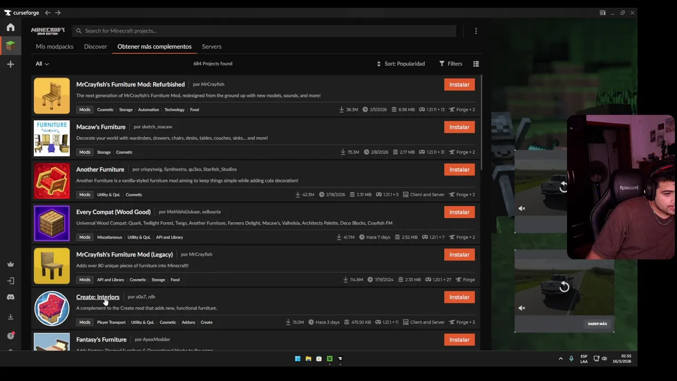This screenshot has width=677, height=381.
Task: Open the three-dot more options menu
Action: point(476,31)
